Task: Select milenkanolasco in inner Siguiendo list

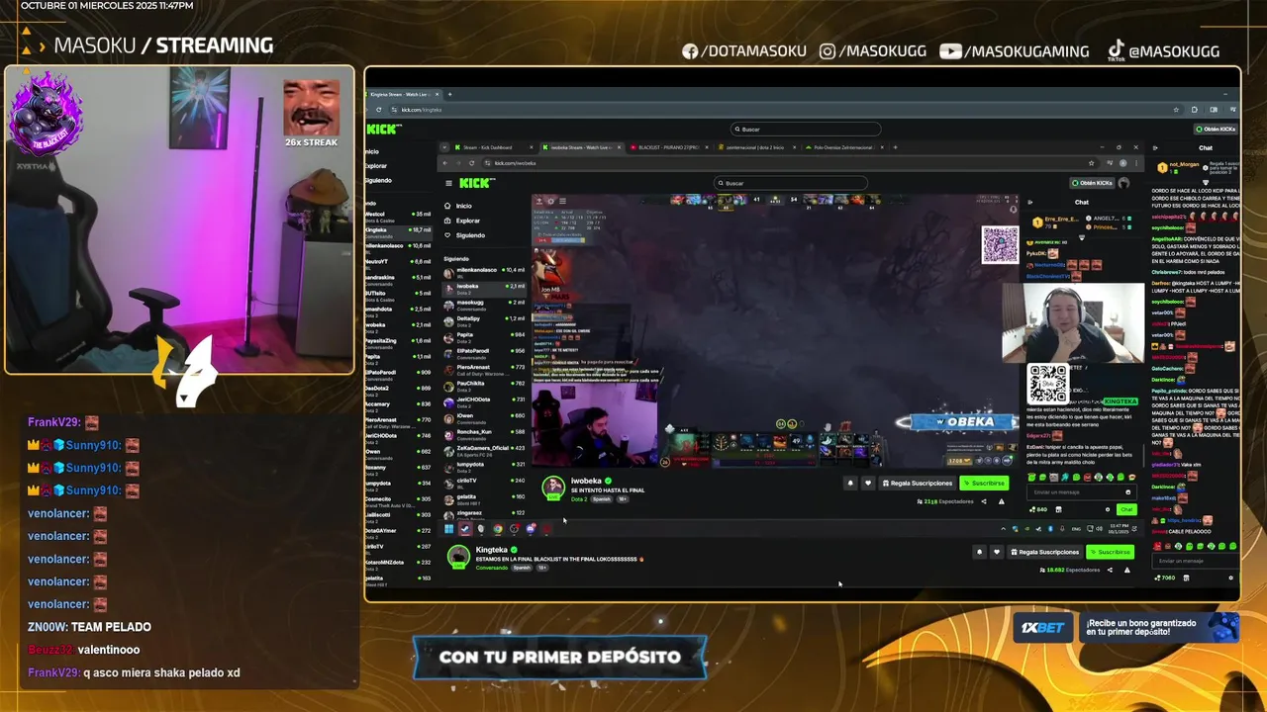Action: (x=485, y=273)
